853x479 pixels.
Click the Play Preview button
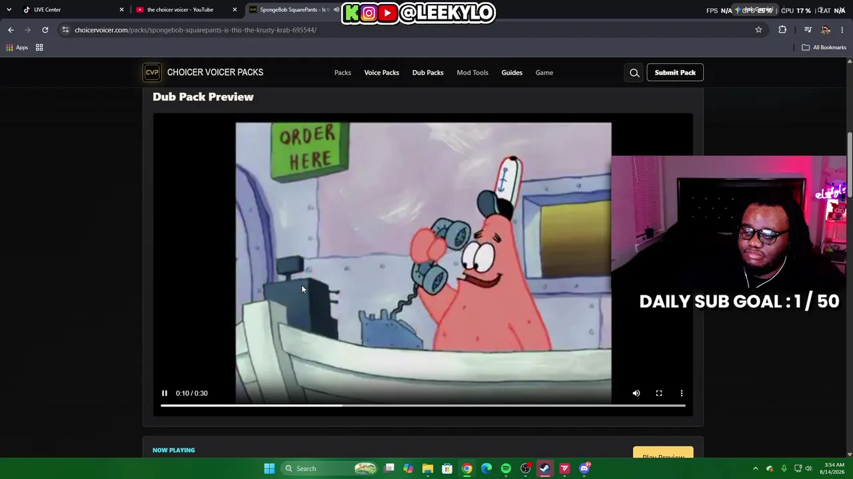point(663,453)
